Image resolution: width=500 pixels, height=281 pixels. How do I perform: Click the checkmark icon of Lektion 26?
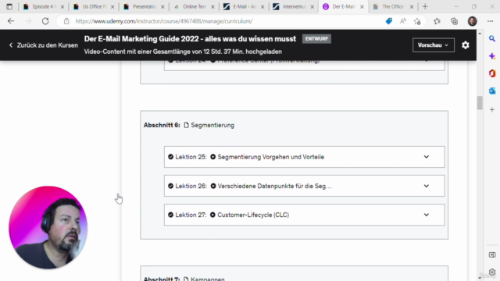tap(170, 186)
